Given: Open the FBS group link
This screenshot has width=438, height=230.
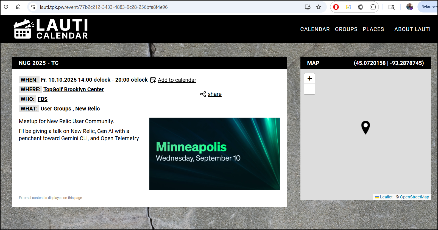Looking at the screenshot, I should pyautogui.click(x=43, y=99).
